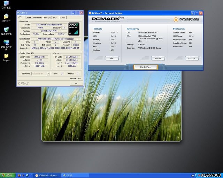The width and height of the screenshot is (223, 178).
Task: Click the PCMark05 title bar icon
Action: click(90, 13)
